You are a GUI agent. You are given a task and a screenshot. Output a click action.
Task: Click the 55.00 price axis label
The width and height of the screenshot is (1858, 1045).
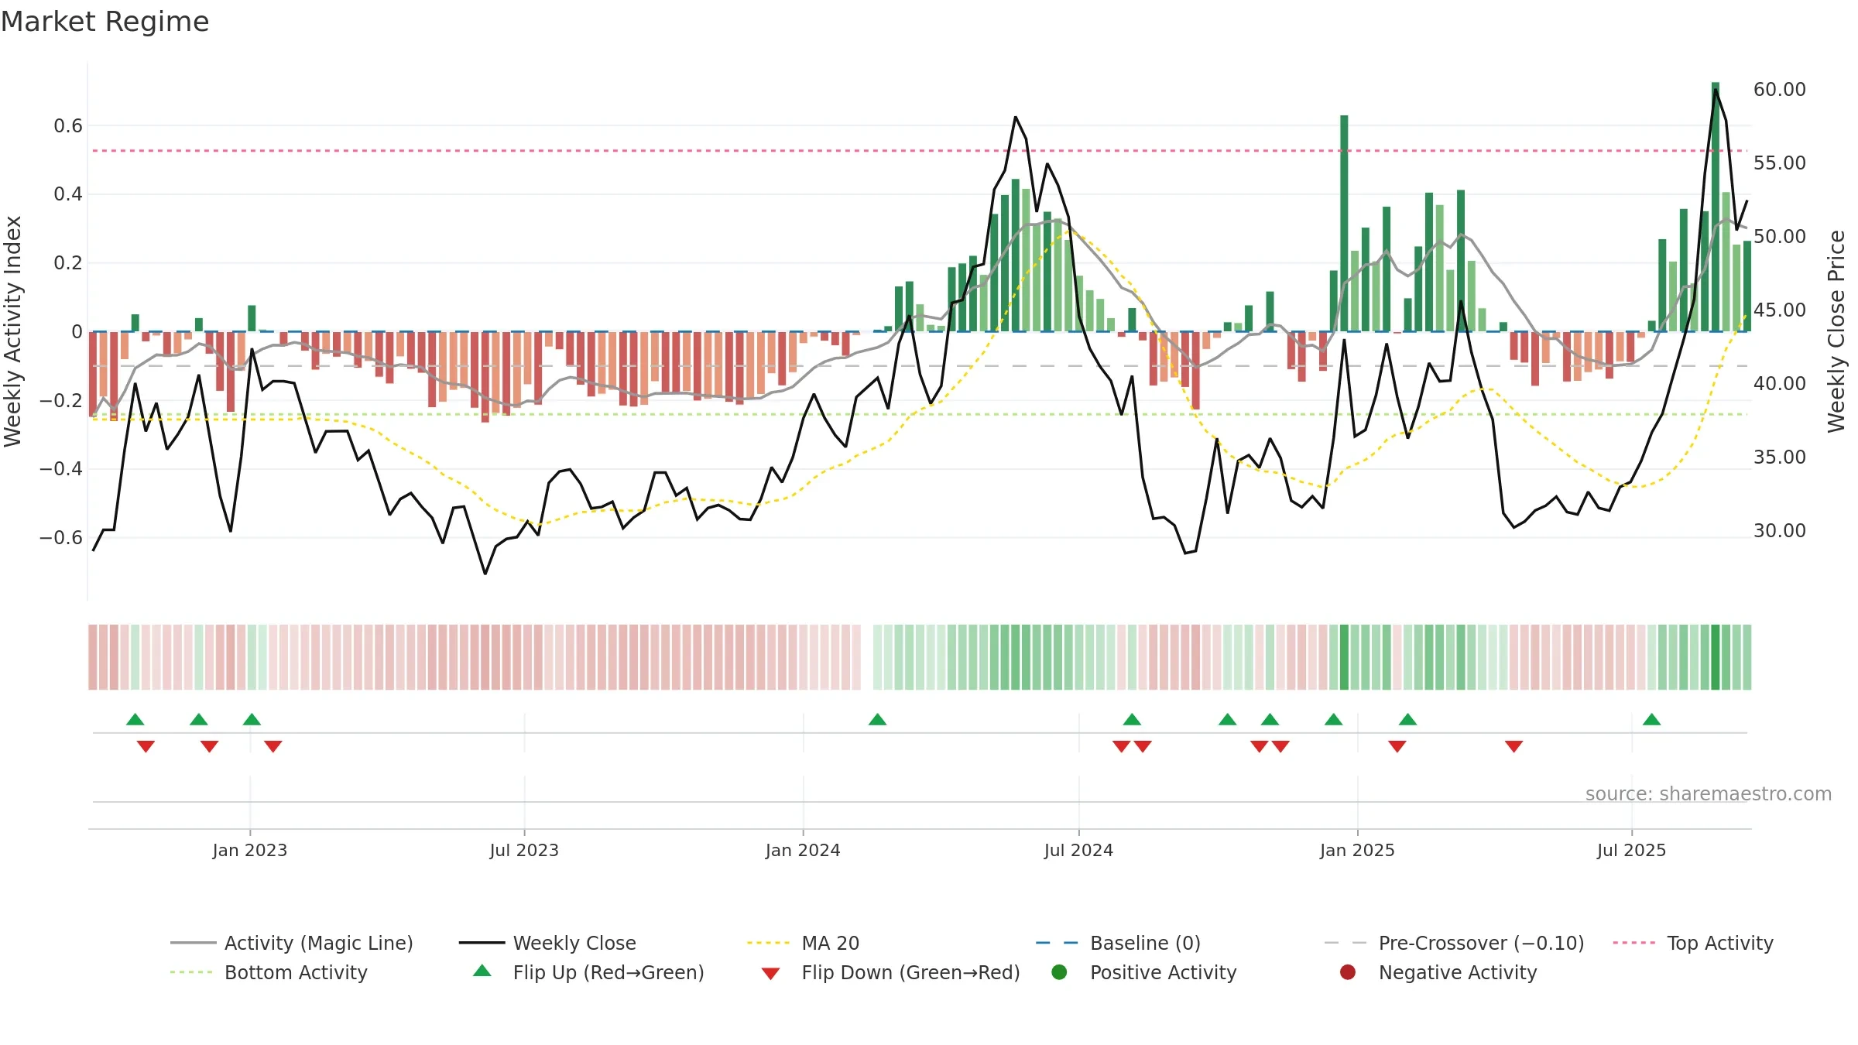click(1779, 163)
